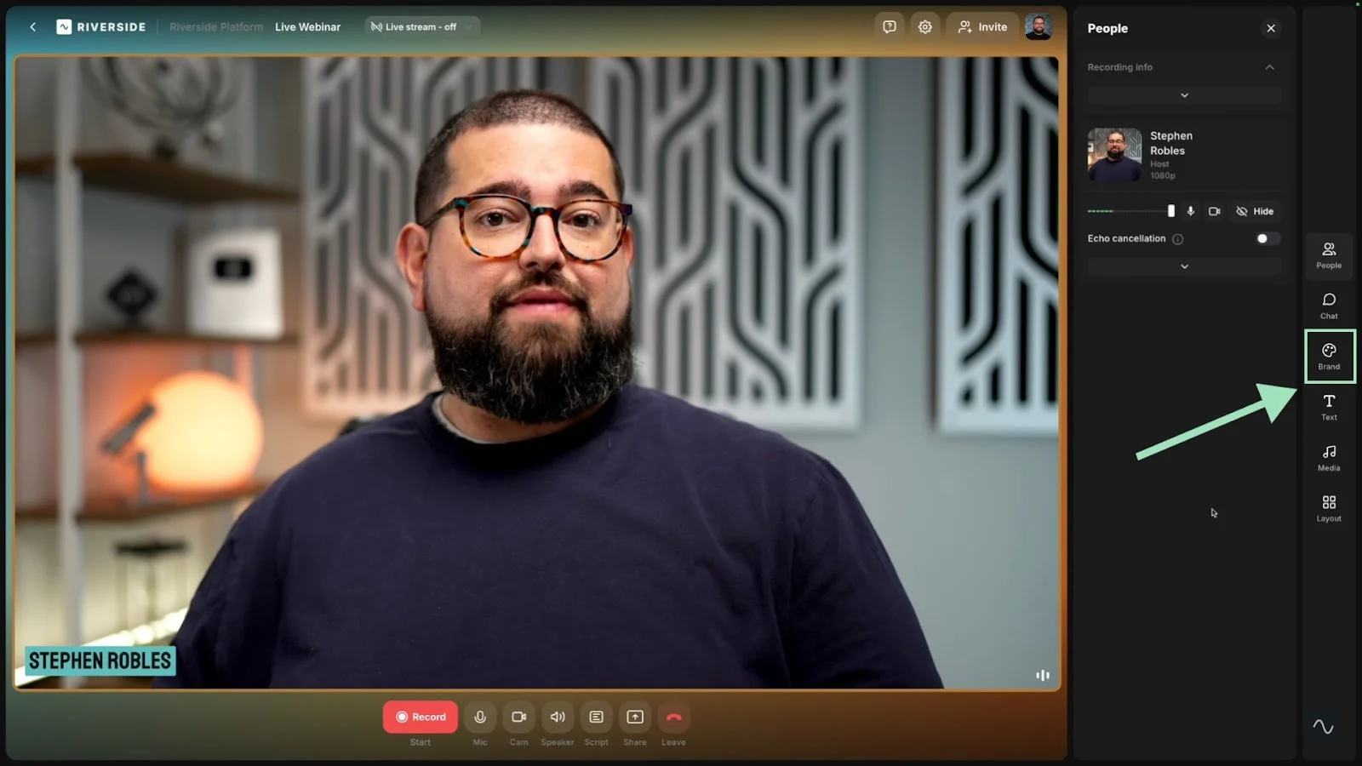The height and width of the screenshot is (766, 1362).
Task: Collapse the Recording info section
Action: pyautogui.click(x=1269, y=66)
